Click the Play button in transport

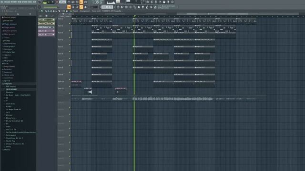tap(49, 2)
